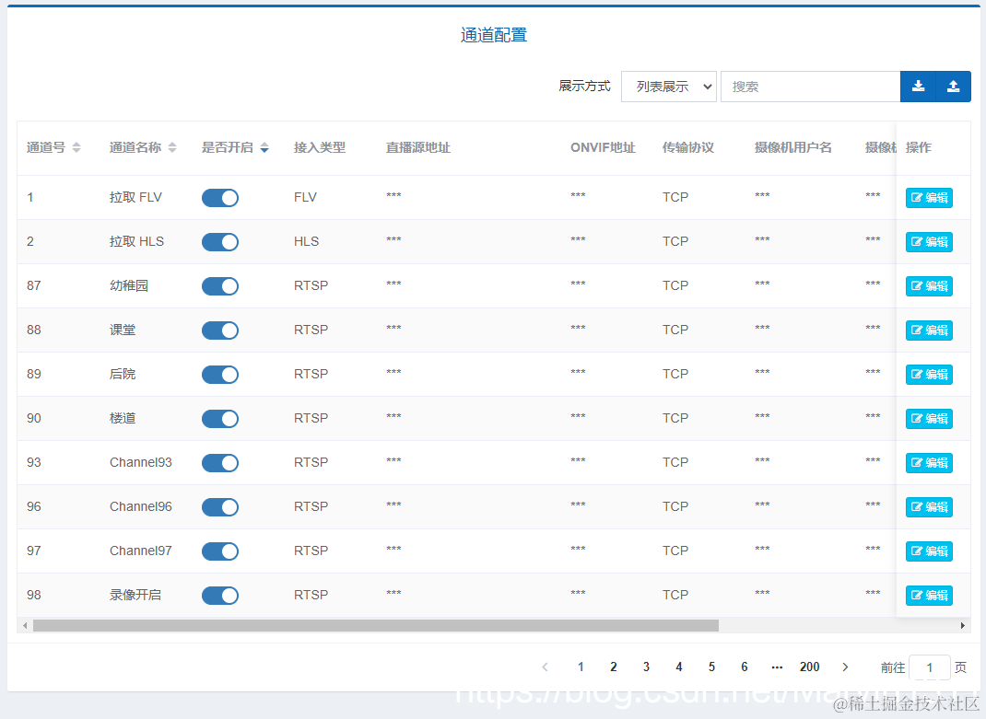Toggle the switch for 拉取 HLS
Screen dimensions: 986x719
(219, 241)
